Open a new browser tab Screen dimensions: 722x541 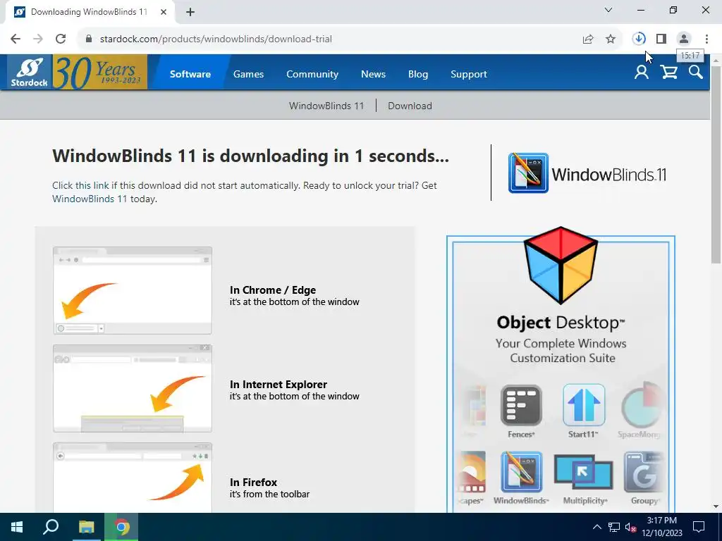coord(190,12)
